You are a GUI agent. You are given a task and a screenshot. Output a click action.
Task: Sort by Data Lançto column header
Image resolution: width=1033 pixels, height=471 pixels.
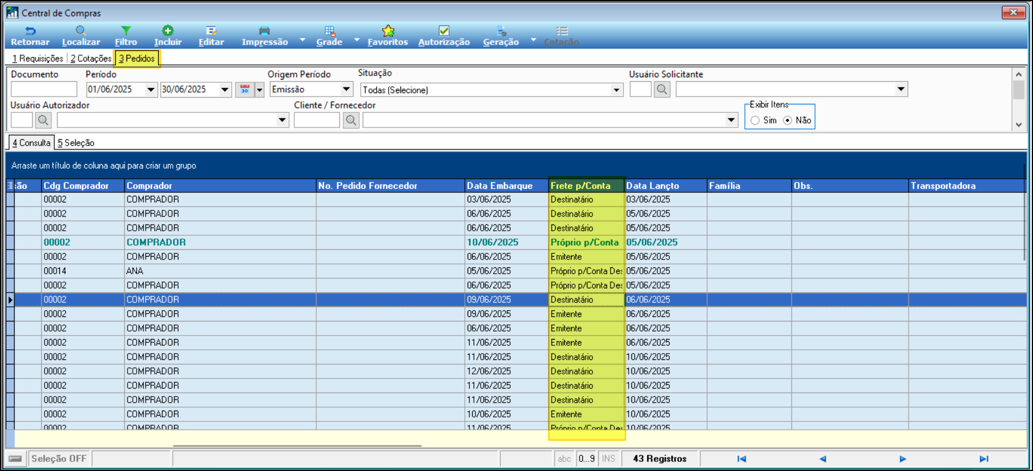(x=666, y=186)
